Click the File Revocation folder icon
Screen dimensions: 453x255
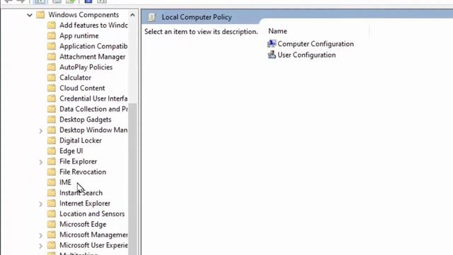coord(52,171)
